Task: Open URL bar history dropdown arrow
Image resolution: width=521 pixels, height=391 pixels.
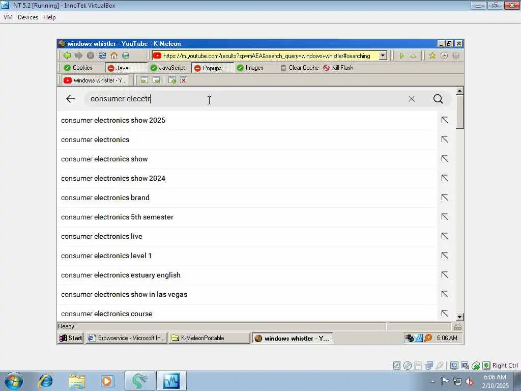Action: pyautogui.click(x=383, y=56)
